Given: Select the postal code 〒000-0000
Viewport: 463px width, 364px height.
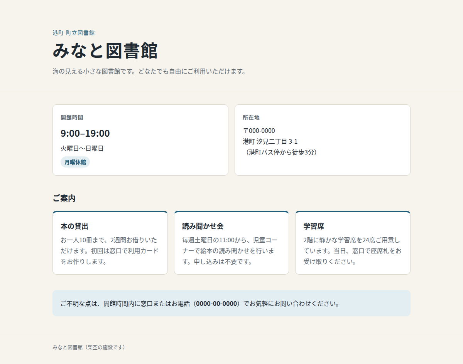Looking at the screenshot, I should pos(259,131).
